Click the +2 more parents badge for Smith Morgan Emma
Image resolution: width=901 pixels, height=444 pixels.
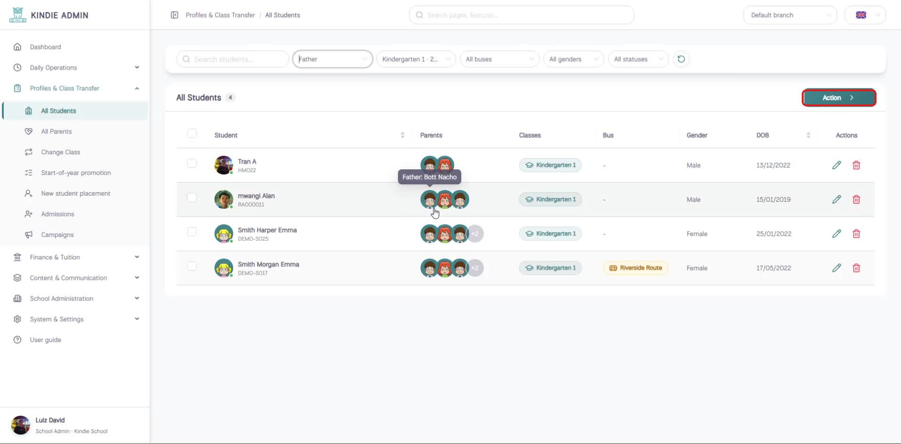coord(475,268)
